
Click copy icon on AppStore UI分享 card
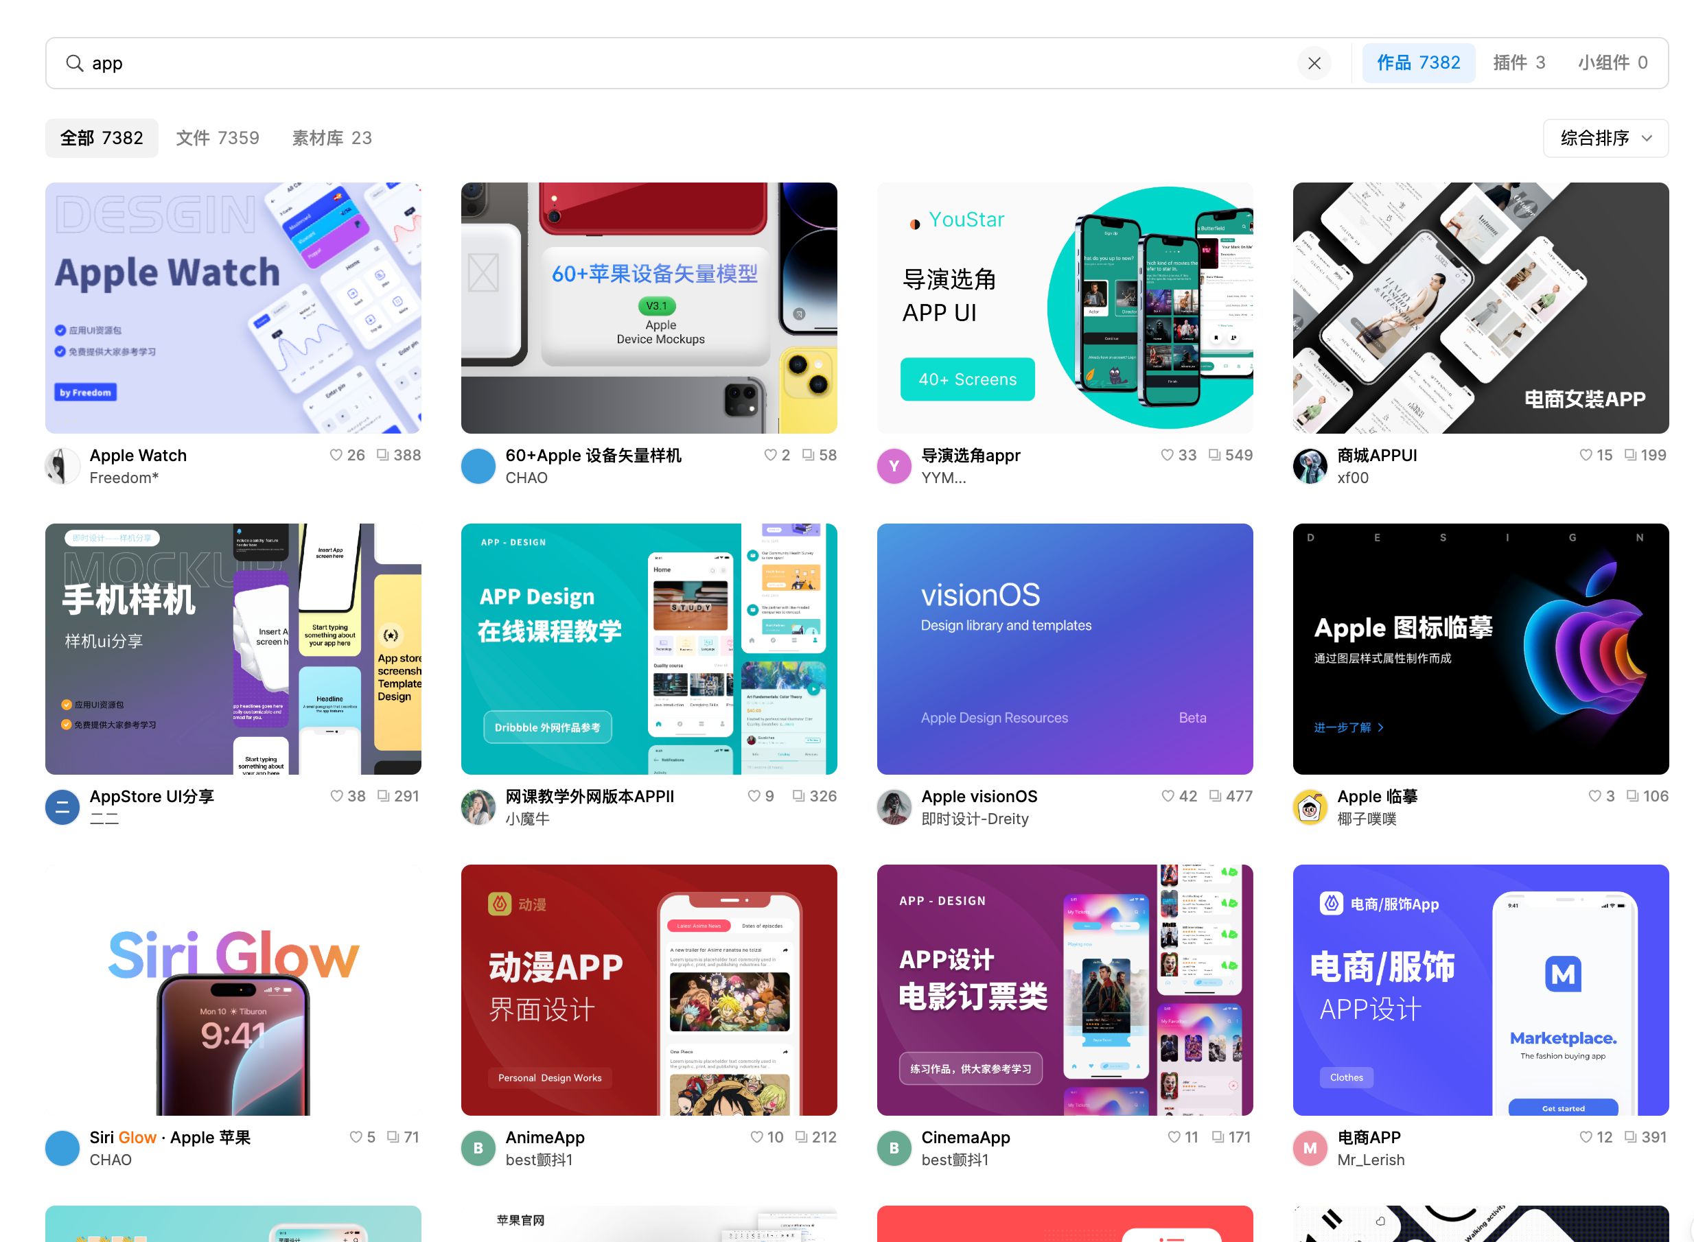pos(383,795)
